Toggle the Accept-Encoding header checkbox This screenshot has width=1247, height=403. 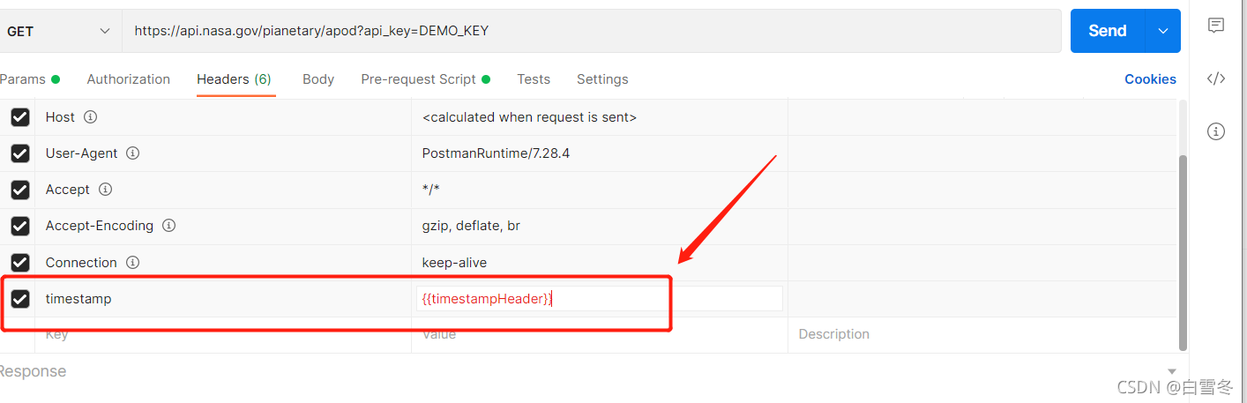(x=20, y=226)
